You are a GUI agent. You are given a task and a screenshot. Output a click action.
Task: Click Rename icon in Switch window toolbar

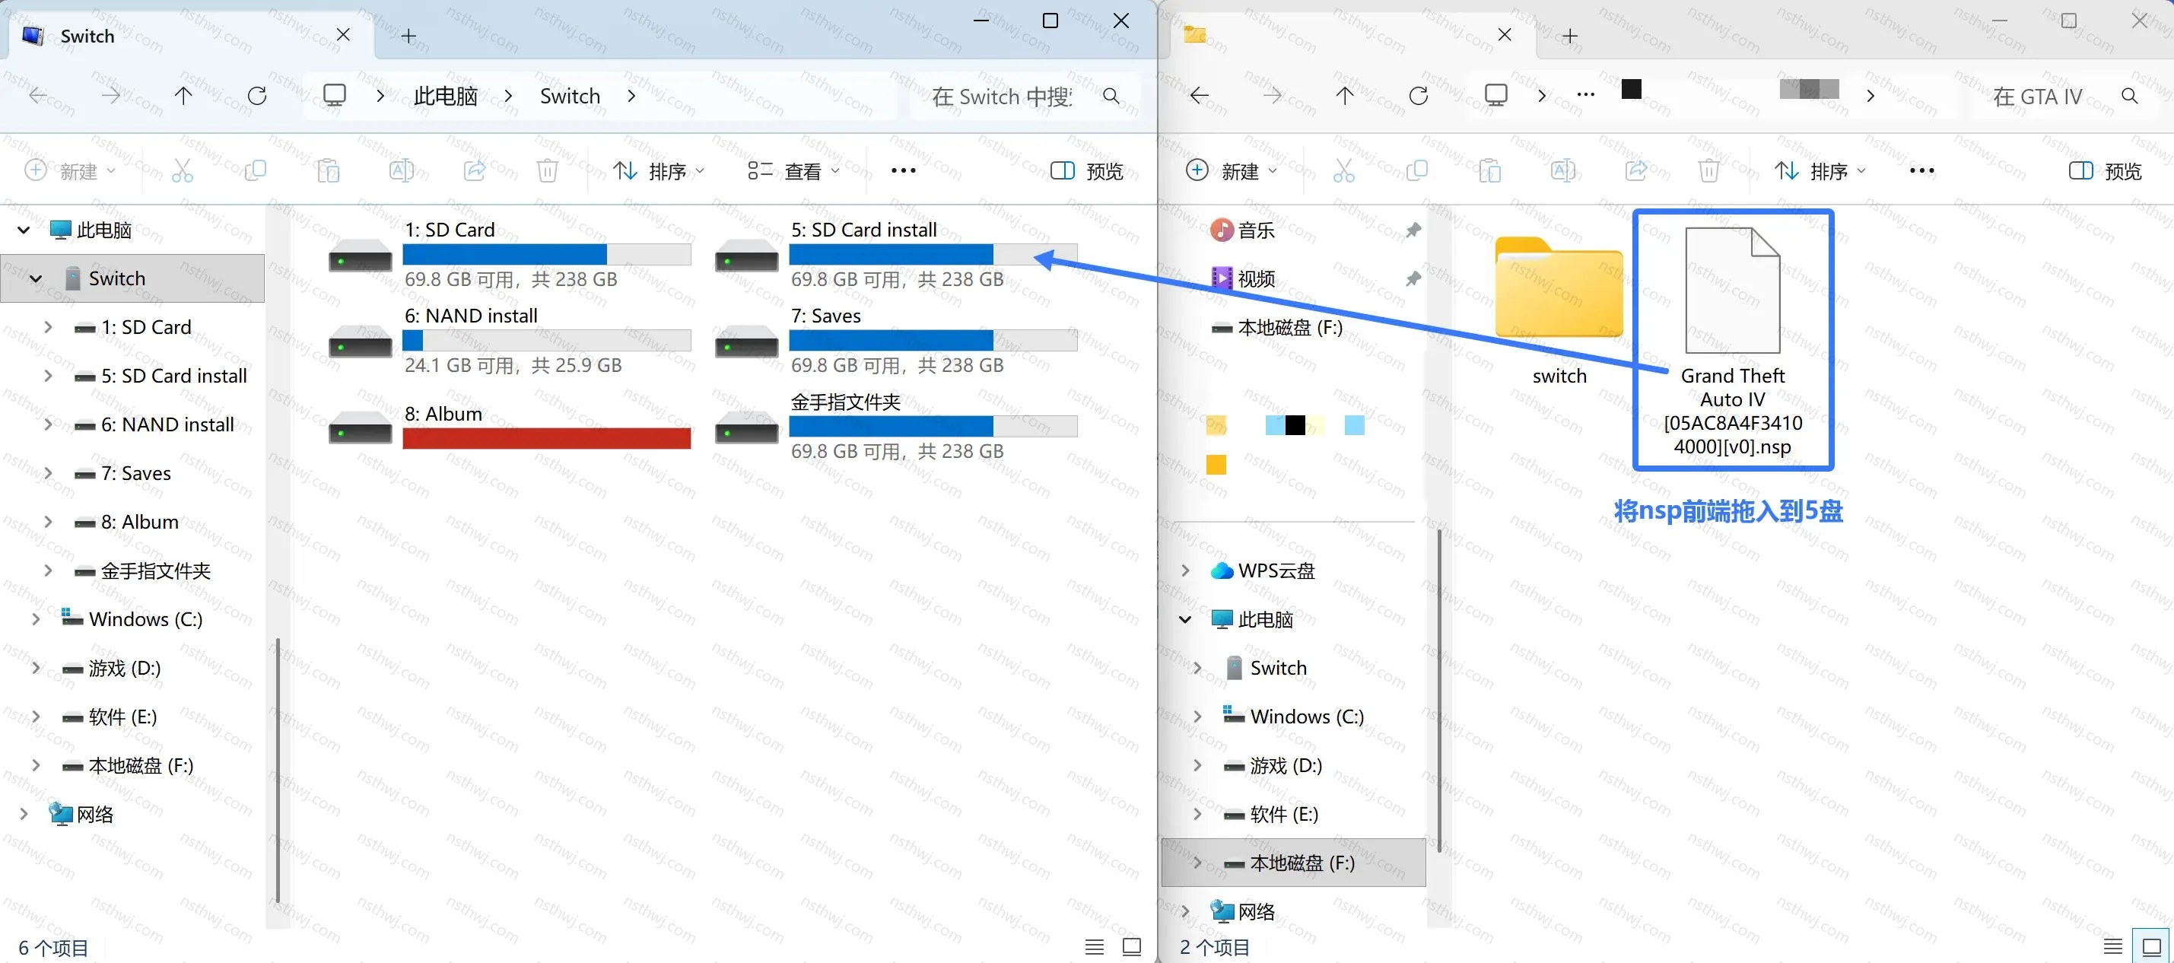pos(402,170)
